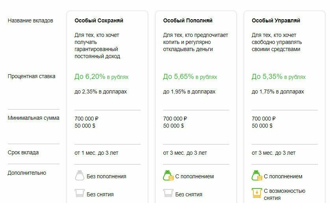The height and width of the screenshot is (203, 330).
Task: Open the Особый Пополняй deposit title
Action: 188,20
